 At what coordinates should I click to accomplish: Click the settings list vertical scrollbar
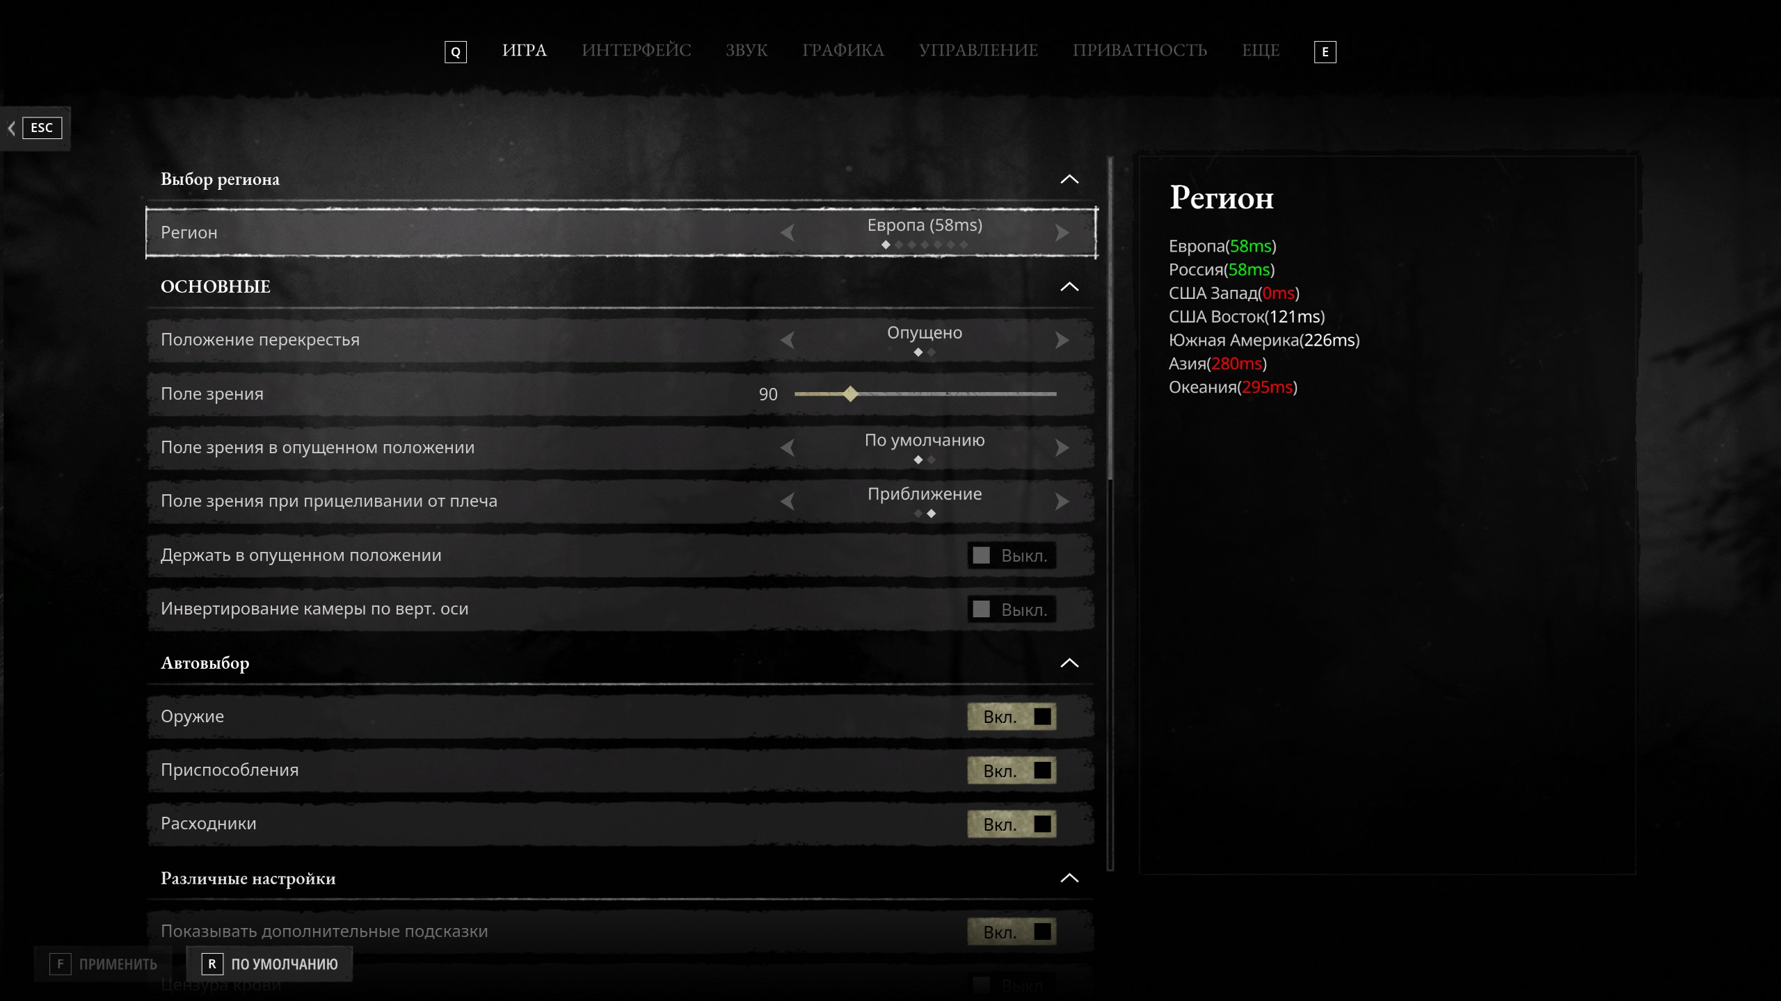1110,320
